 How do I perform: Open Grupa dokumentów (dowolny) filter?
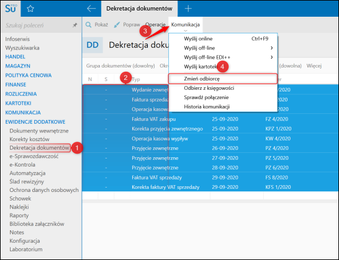click(120, 66)
